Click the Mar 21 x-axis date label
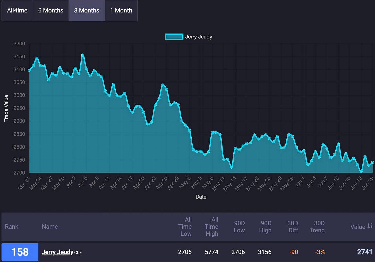The image size is (375, 262). click(x=24, y=183)
